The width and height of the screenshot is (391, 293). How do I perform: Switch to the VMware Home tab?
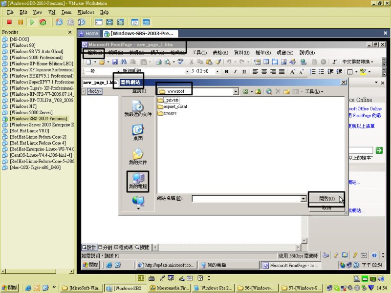click(89, 33)
